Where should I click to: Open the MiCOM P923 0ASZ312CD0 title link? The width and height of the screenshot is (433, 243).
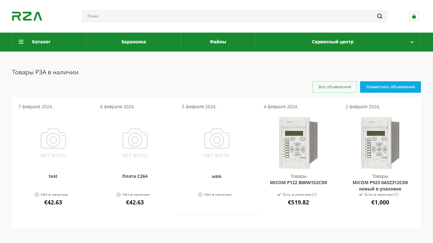pyautogui.click(x=380, y=186)
